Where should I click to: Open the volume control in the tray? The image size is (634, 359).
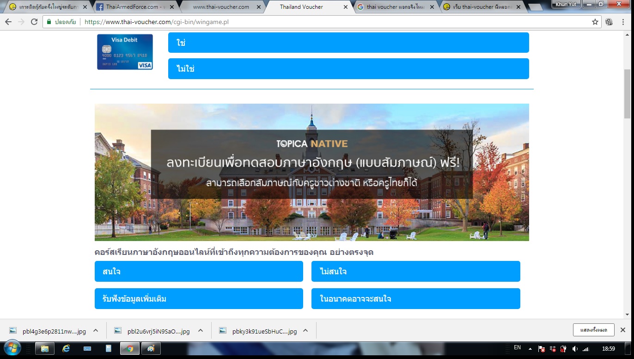click(575, 349)
